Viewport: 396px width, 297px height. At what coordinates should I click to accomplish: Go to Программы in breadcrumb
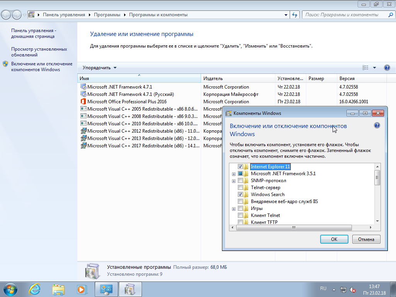(x=107, y=15)
